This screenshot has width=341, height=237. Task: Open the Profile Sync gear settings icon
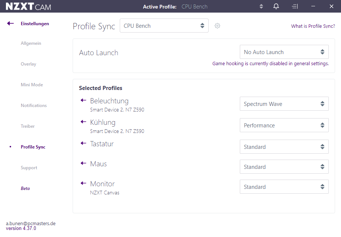pyautogui.click(x=217, y=26)
